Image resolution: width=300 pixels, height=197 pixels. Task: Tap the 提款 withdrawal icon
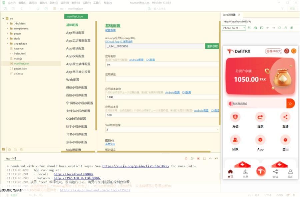(260, 117)
